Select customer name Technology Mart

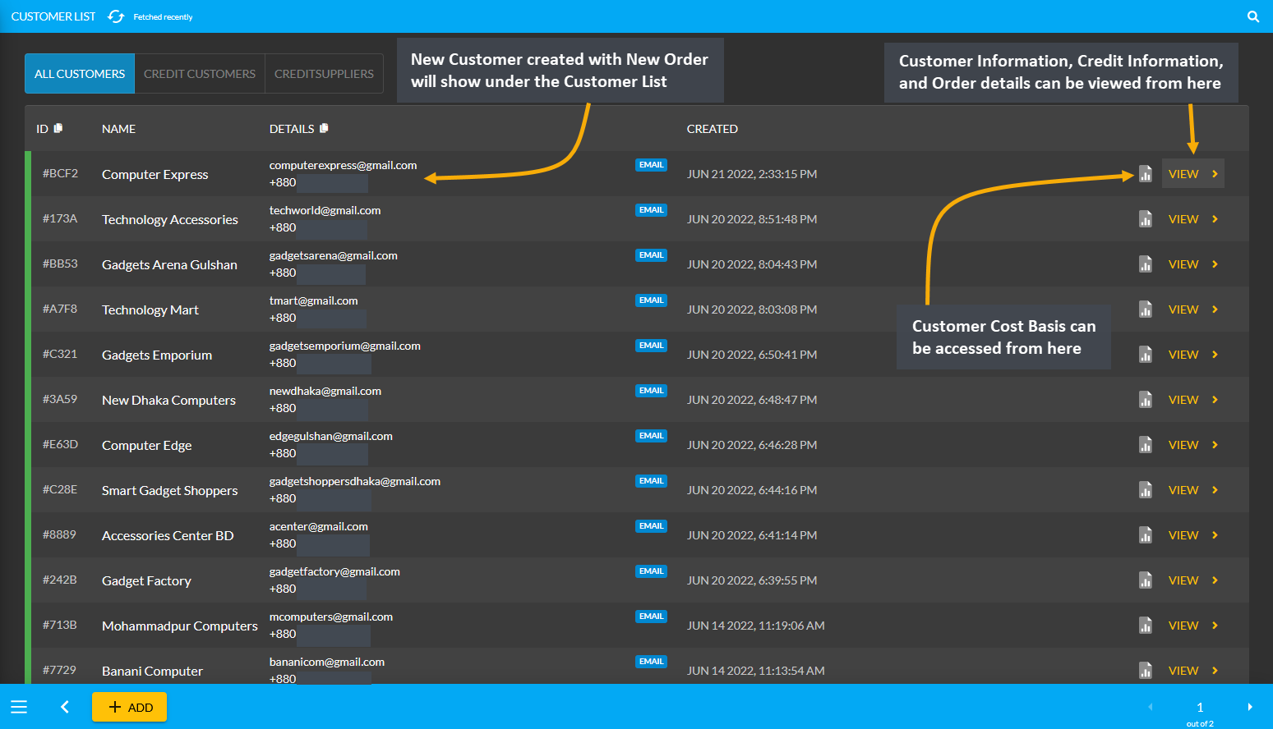click(x=150, y=309)
